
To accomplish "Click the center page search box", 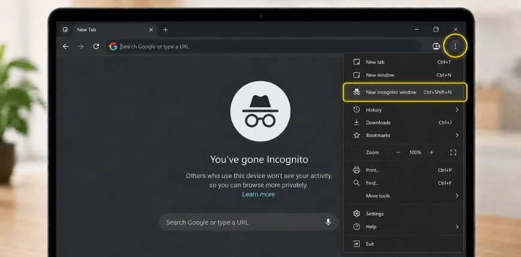I will tap(249, 222).
